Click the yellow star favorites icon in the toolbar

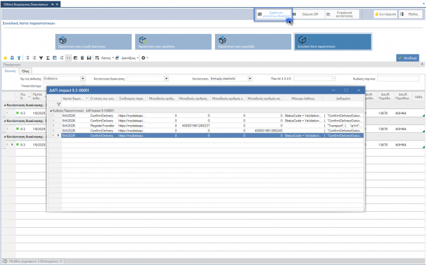(x=5, y=58)
